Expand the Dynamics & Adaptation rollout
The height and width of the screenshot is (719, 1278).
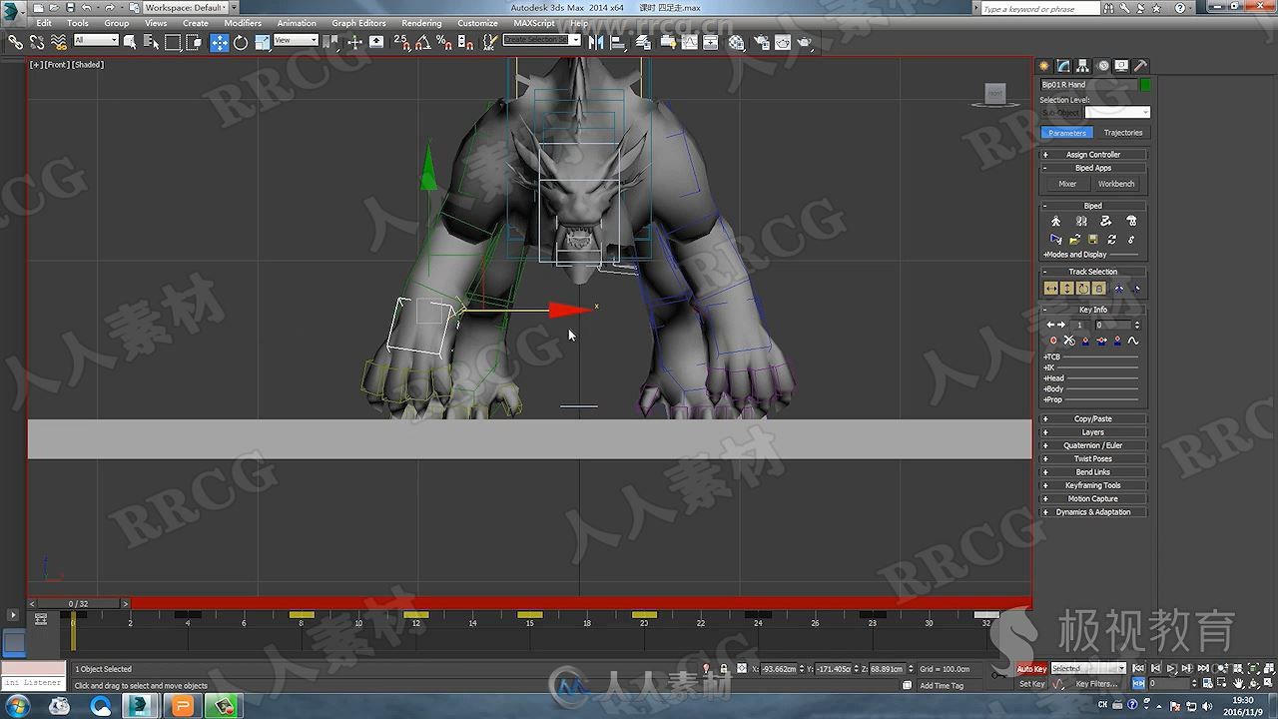[1093, 512]
